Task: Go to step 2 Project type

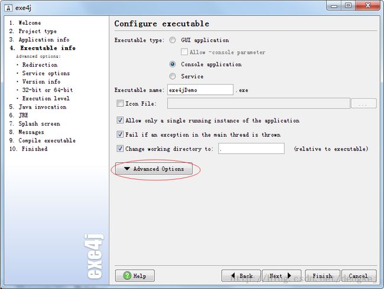Action: coord(33,31)
